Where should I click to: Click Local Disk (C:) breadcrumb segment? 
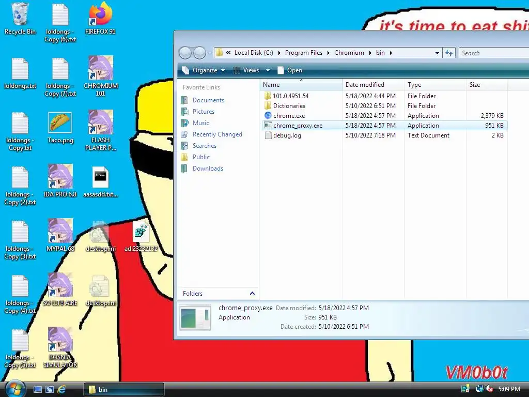point(254,53)
